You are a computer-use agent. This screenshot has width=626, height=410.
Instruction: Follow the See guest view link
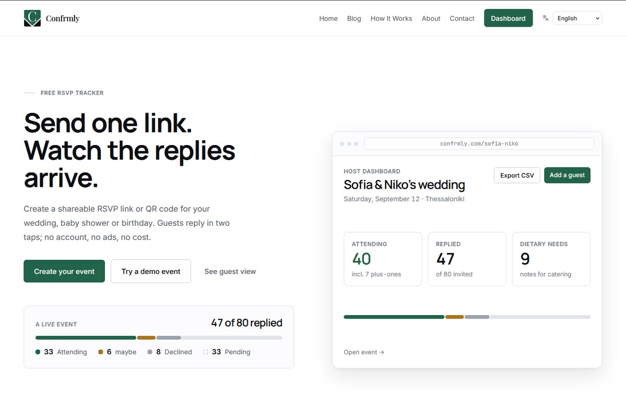(x=230, y=271)
